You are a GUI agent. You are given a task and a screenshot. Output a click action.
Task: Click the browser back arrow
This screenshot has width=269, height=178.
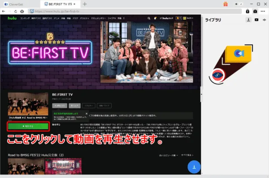coord(4,11)
